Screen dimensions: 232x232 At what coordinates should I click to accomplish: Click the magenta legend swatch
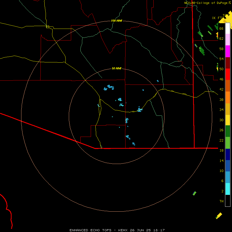228,51
